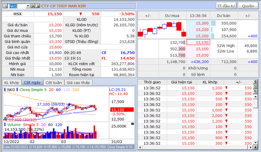The height and width of the screenshot is (152, 261).
Task: Switch to the KL khớp tab
Action: pyautogui.click(x=12, y=83)
